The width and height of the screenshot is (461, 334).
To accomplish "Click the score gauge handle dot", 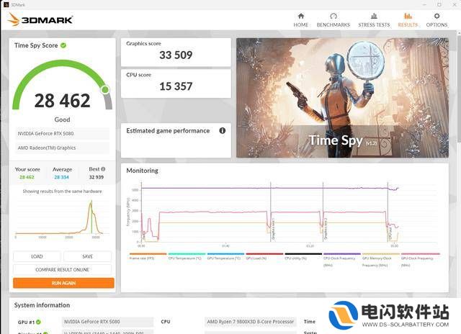I will [x=105, y=89].
